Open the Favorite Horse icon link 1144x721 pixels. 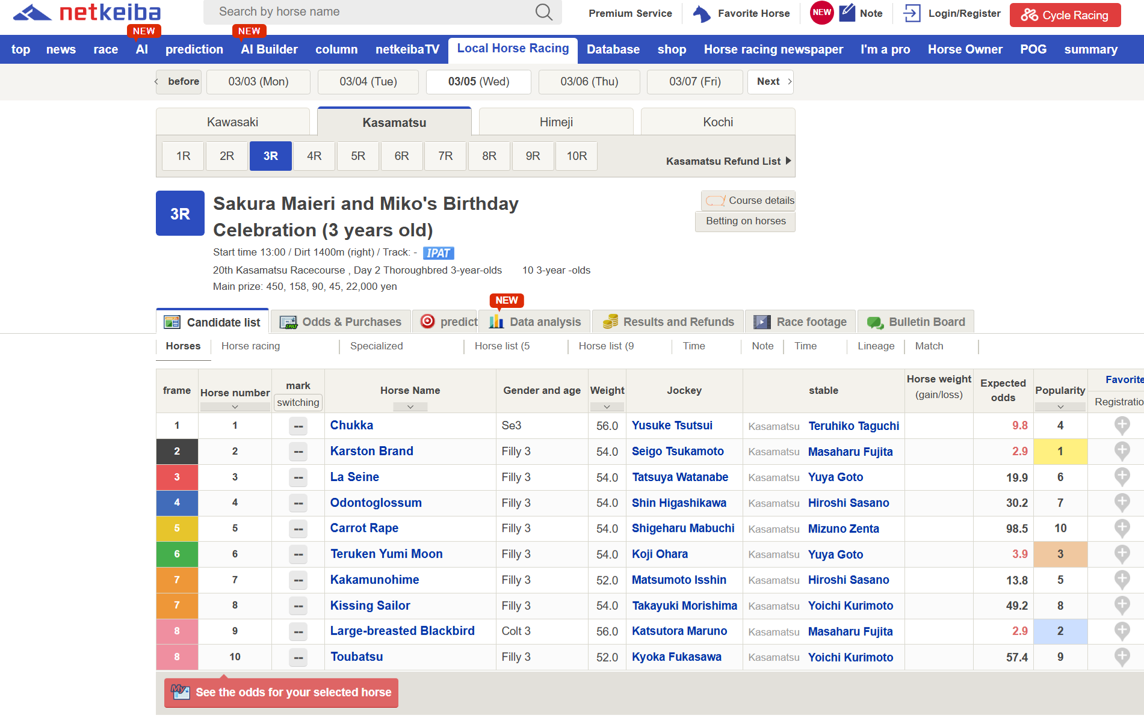coord(702,13)
